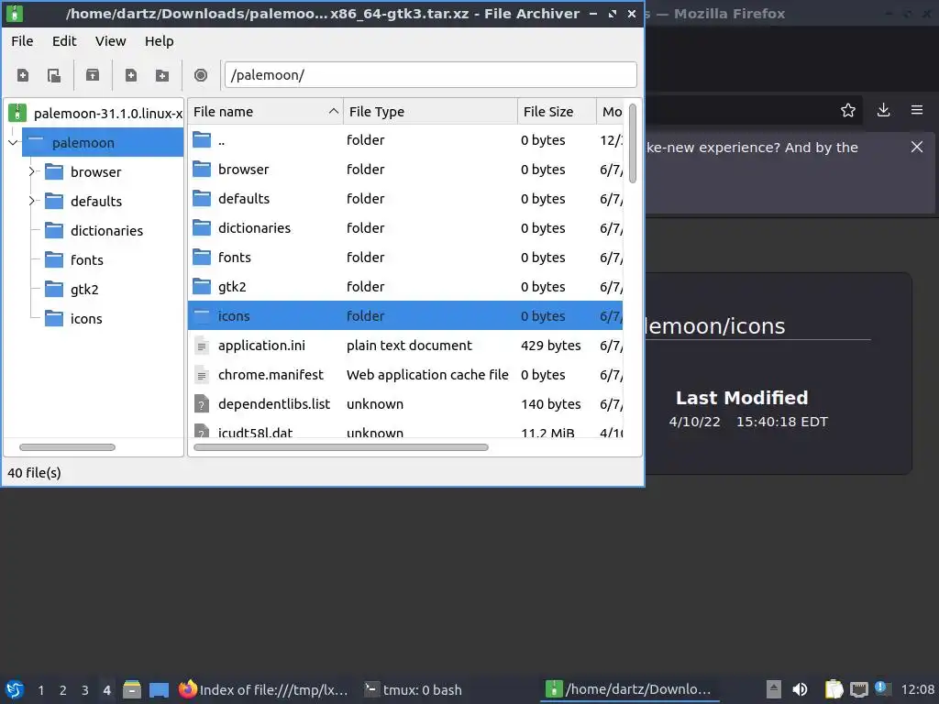Click the Open archive toolbar icon
Screen dimensions: 939x704
[54, 75]
